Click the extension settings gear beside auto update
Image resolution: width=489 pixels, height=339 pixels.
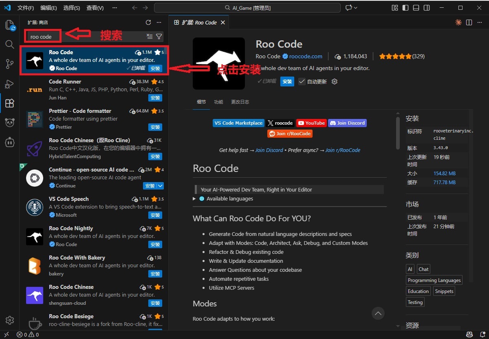tap(335, 81)
